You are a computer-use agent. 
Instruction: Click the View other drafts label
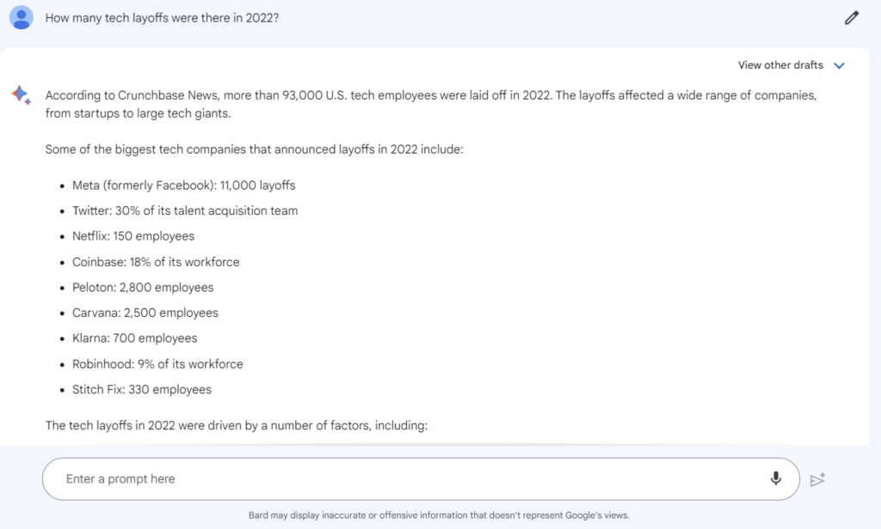[x=780, y=65]
